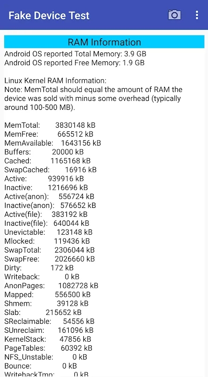Select the SwapFree 2026660 kB entry
The height and width of the screenshot is (377, 208).
(50, 259)
